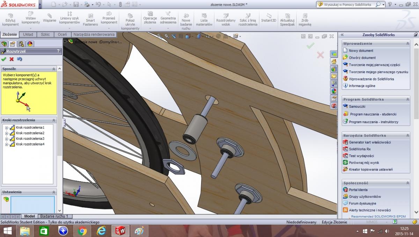
Task: Click the Undo icon in quick toolbar
Action: tap(98, 5)
